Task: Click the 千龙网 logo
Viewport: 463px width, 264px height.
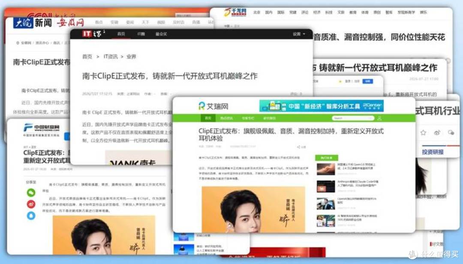Action: (235, 12)
